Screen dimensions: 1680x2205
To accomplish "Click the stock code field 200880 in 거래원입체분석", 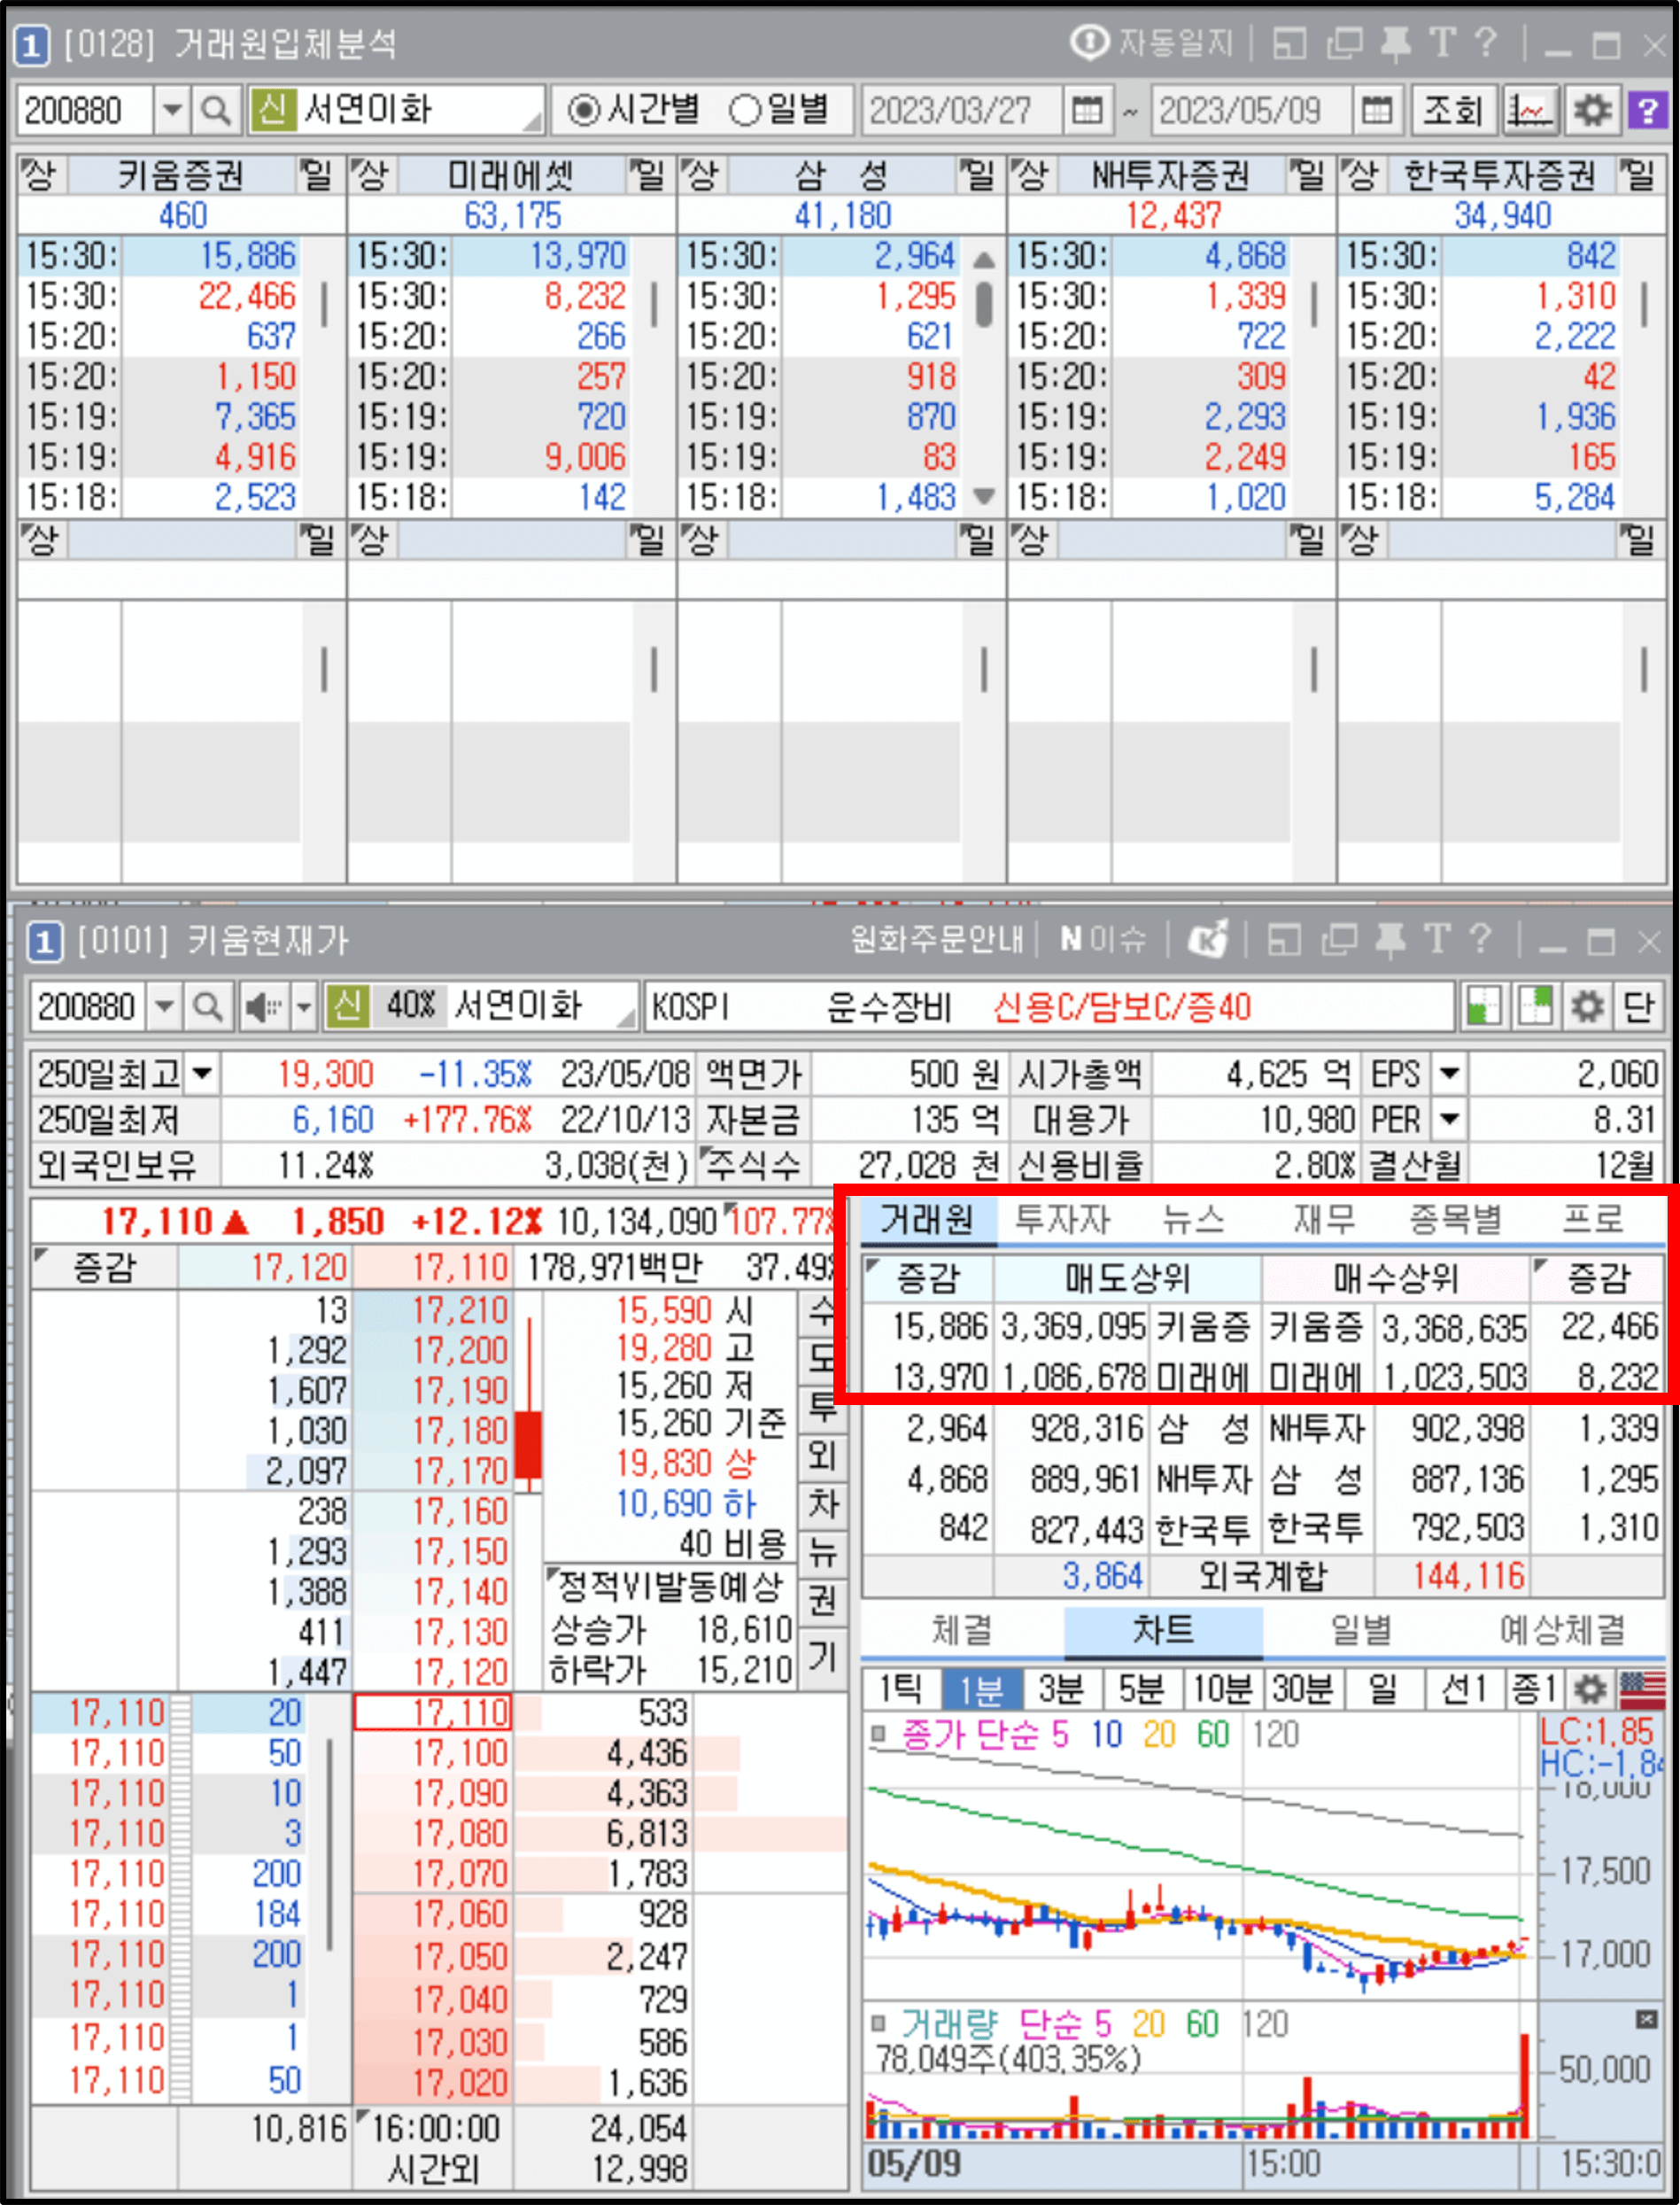I will 84,110.
